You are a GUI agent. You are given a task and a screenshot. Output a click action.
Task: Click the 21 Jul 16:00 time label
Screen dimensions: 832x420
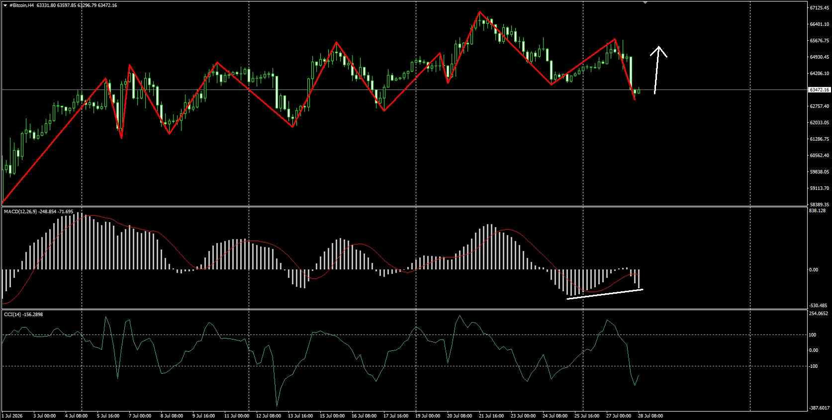[491, 416]
